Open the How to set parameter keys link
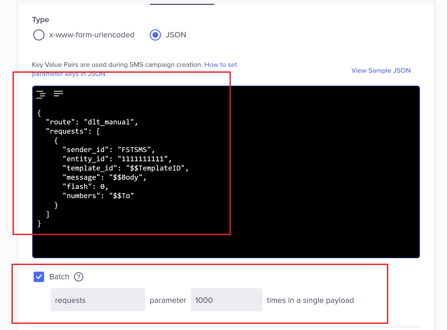The height and width of the screenshot is (330, 447). click(220, 65)
